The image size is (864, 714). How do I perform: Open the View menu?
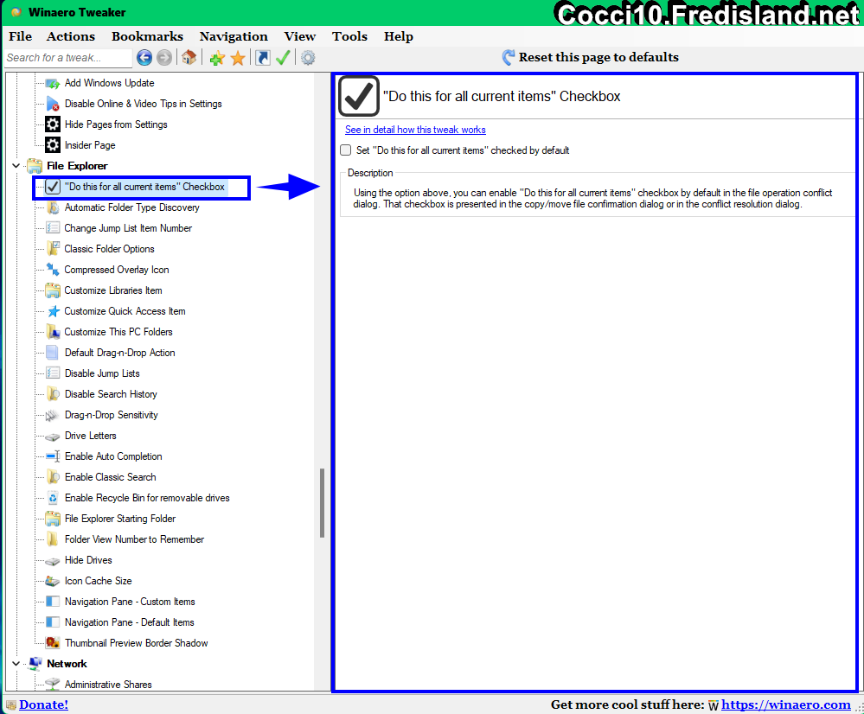[300, 36]
